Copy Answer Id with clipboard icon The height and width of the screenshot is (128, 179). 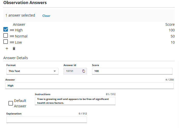coord(83,71)
